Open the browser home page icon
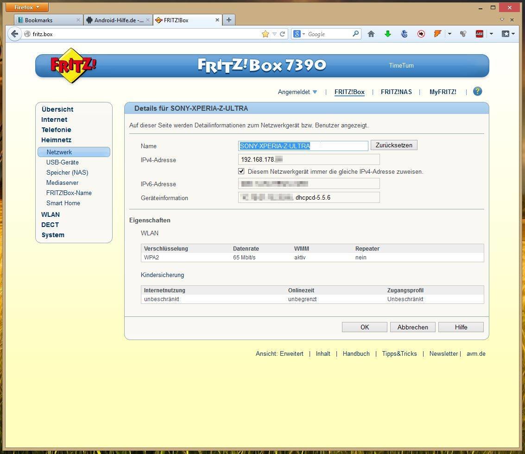 coord(371,34)
